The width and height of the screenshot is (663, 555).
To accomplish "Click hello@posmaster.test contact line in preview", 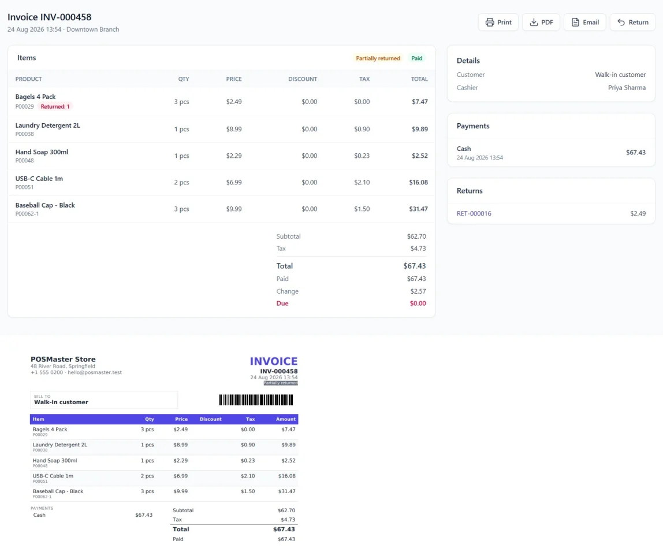I will (x=76, y=372).
